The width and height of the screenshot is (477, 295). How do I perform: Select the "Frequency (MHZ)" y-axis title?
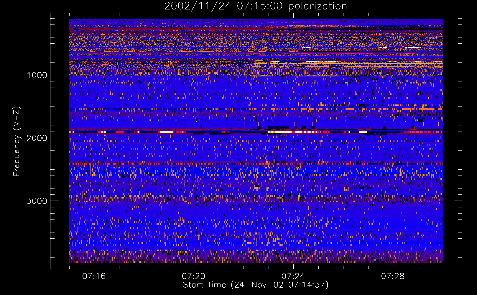17,142
